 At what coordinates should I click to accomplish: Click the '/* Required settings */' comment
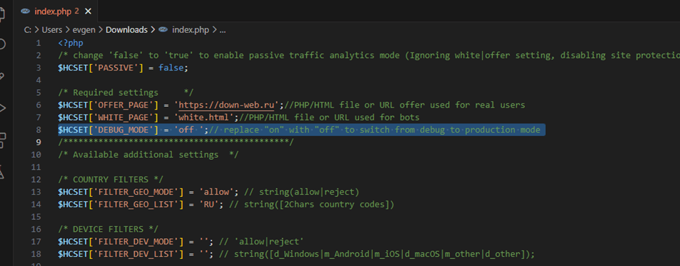pyautogui.click(x=126, y=92)
